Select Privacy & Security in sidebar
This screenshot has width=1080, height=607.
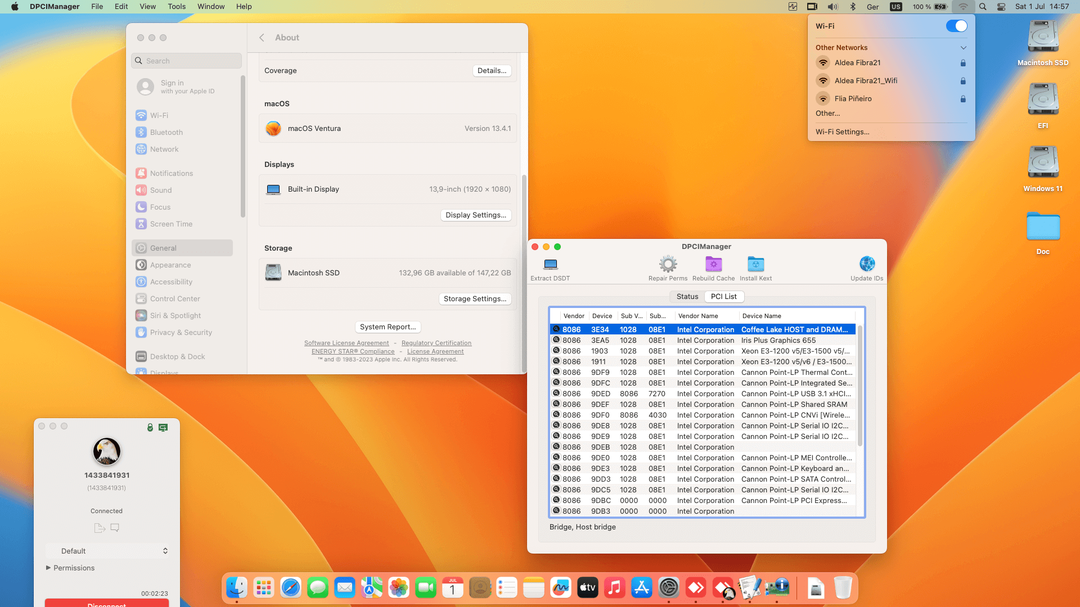tap(182, 332)
